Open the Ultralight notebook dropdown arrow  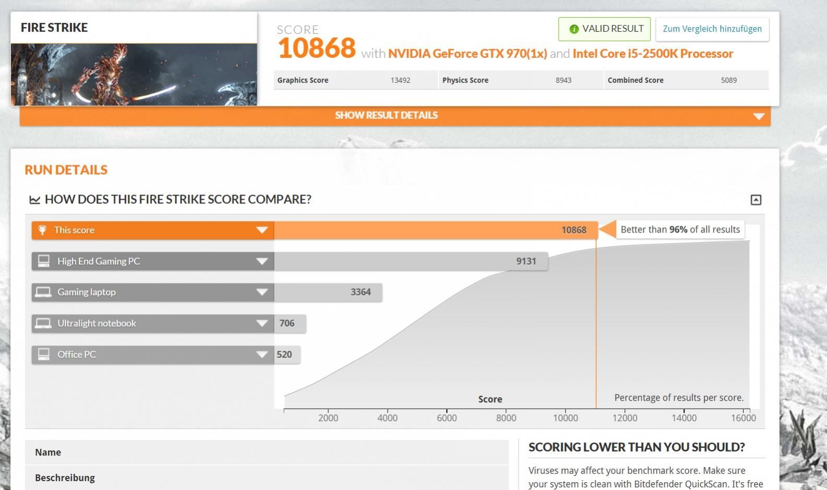point(262,323)
